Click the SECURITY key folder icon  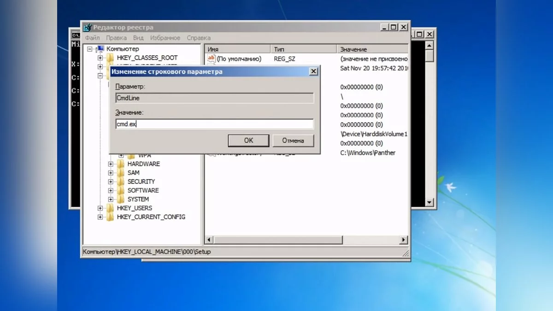coord(121,182)
